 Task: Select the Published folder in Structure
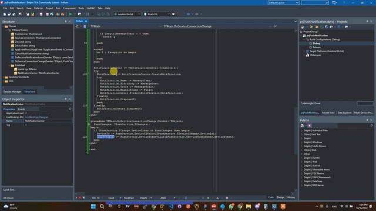pyautogui.click(x=19, y=65)
